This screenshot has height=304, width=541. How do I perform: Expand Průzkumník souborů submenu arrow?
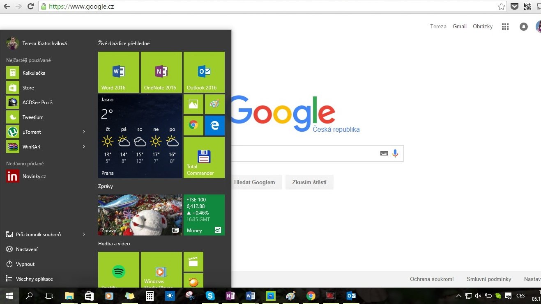click(x=84, y=235)
